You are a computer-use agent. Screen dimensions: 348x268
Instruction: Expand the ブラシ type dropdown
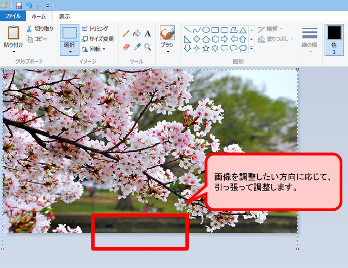[x=168, y=52]
